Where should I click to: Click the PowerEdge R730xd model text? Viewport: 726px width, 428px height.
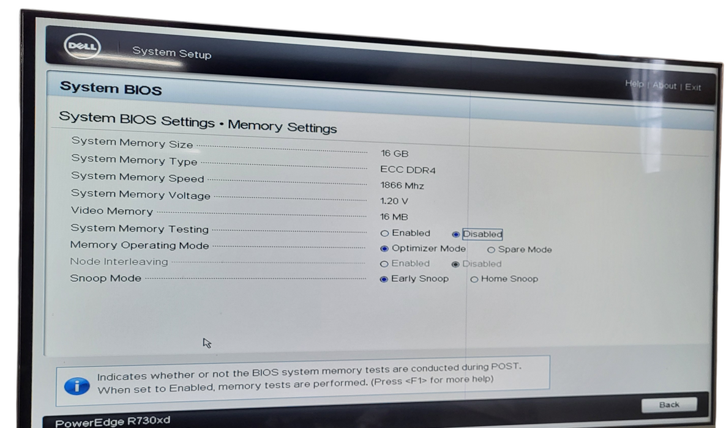[113, 421]
